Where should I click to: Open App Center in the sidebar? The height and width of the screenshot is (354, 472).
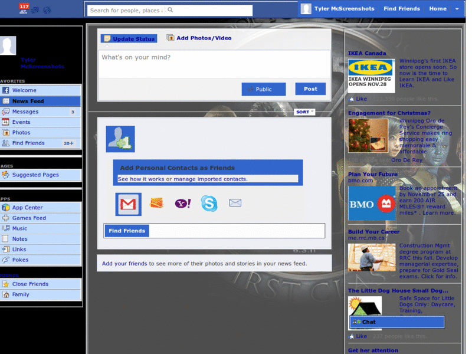tap(41, 208)
